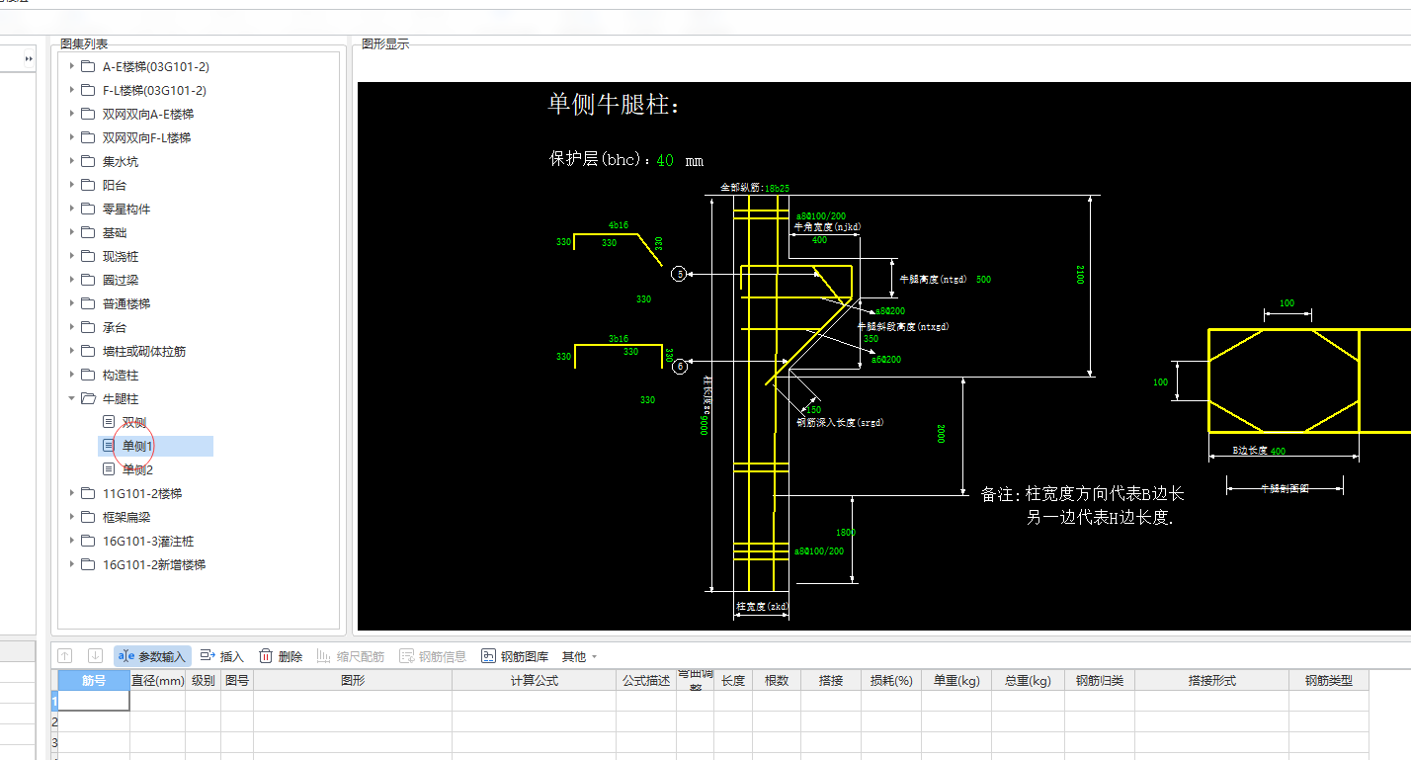
Task: Click the 钢筋信息 toolbar item
Action: tap(433, 656)
